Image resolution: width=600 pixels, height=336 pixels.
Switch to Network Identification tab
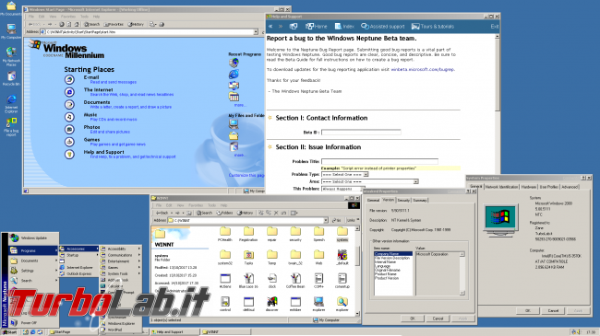(x=501, y=187)
